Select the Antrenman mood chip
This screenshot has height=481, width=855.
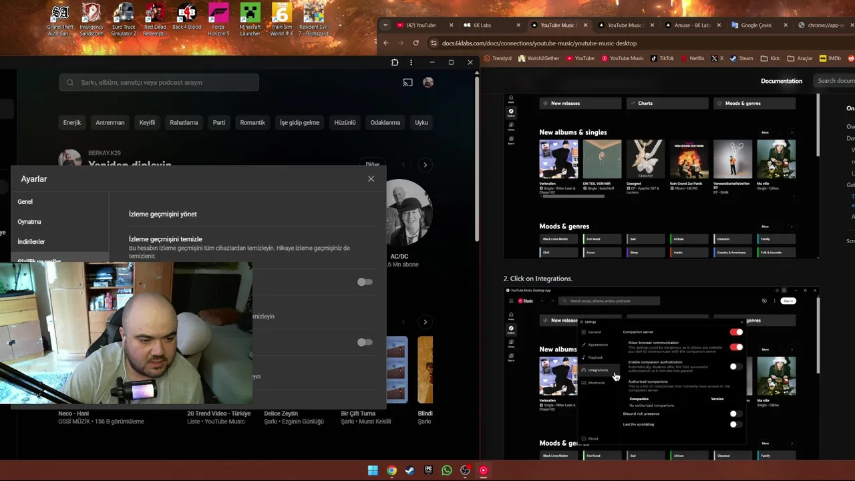pos(110,123)
